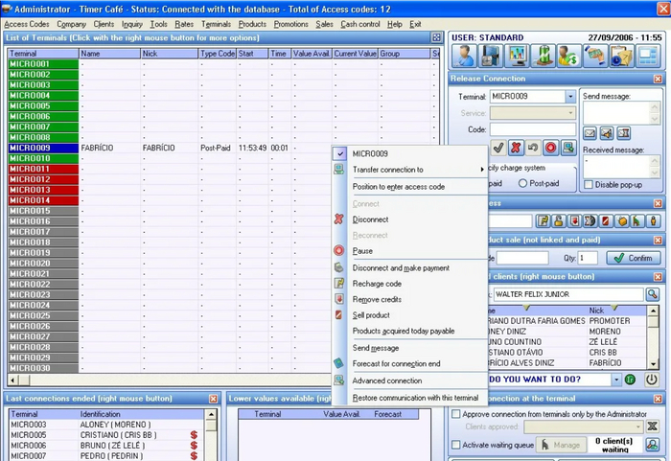This screenshot has height=461, width=671.
Task: Click the terminals panel layout icon in header
Action: [x=436, y=37]
